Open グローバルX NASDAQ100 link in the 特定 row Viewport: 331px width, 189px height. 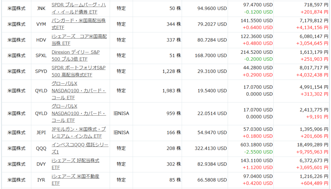(79, 91)
